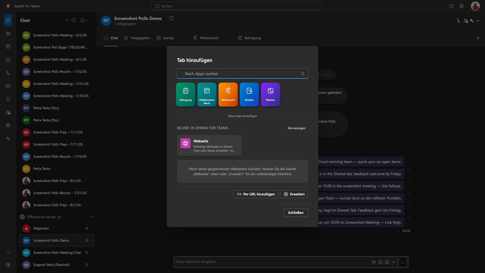Open Screenshot Poll Stage chat
The width and height of the screenshot is (485, 273).
point(56,47)
